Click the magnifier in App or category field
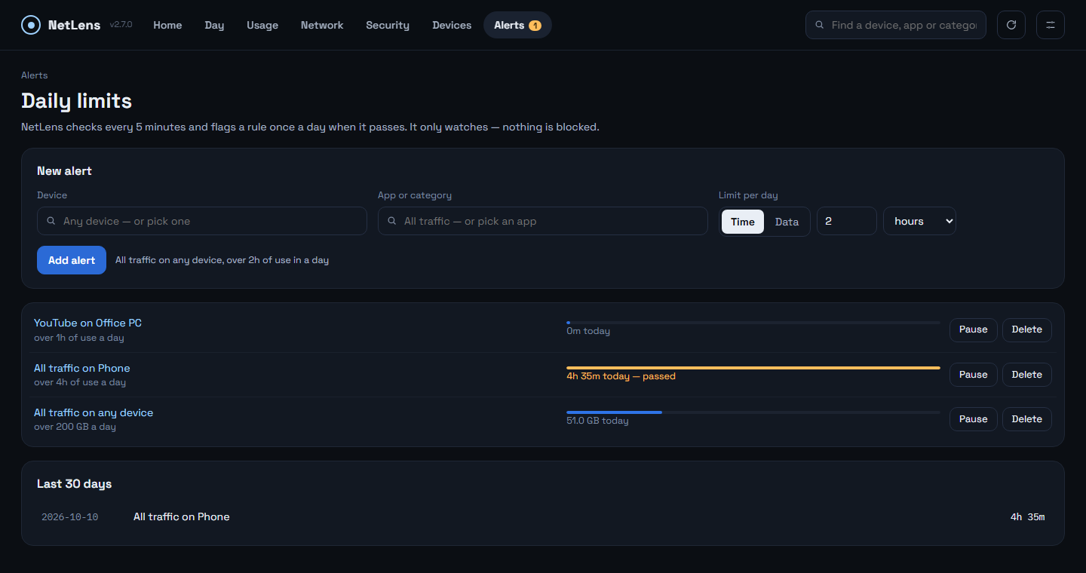Screen dimensions: 1086x573 pos(392,222)
